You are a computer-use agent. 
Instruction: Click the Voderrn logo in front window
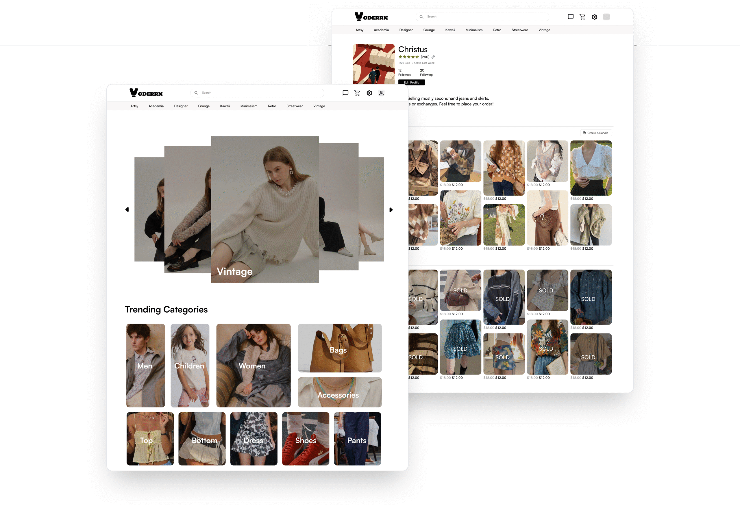[x=146, y=93]
